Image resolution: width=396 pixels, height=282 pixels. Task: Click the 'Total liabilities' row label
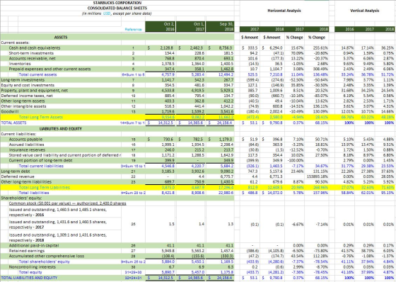pyautogui.click(x=34, y=193)
